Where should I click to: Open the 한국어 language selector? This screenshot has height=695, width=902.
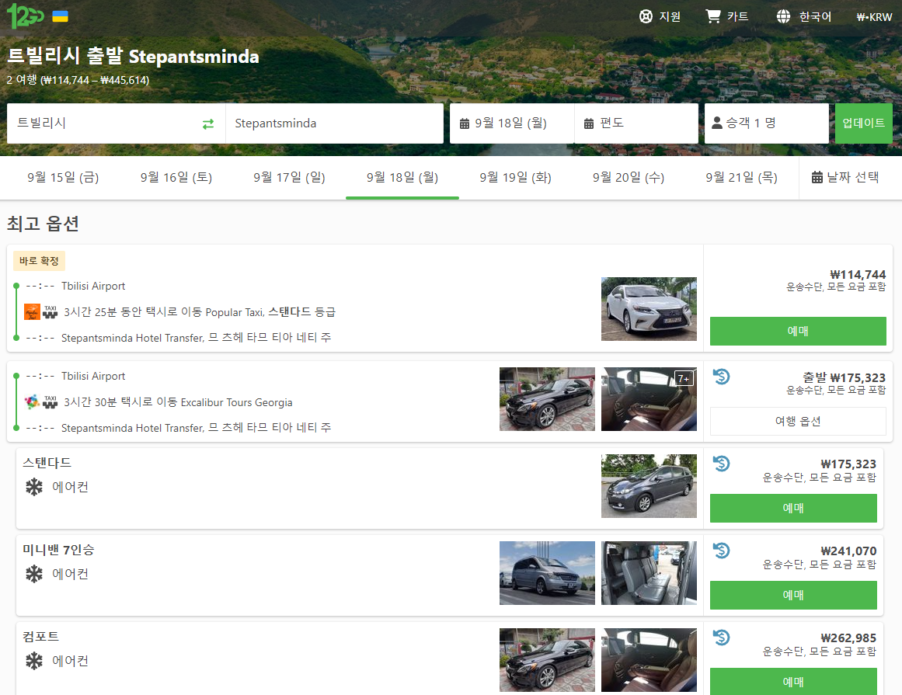[x=803, y=16]
